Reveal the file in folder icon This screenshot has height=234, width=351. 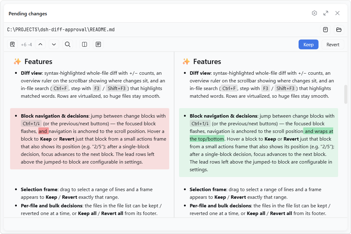point(339,29)
